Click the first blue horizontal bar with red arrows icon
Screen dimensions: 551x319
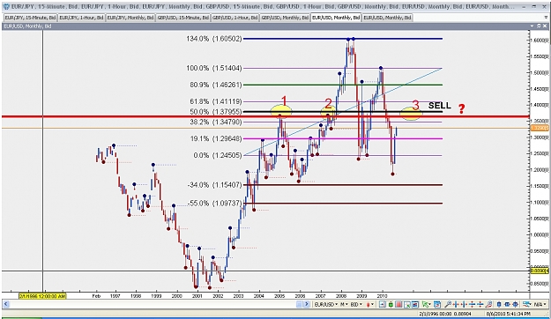click(472, 304)
